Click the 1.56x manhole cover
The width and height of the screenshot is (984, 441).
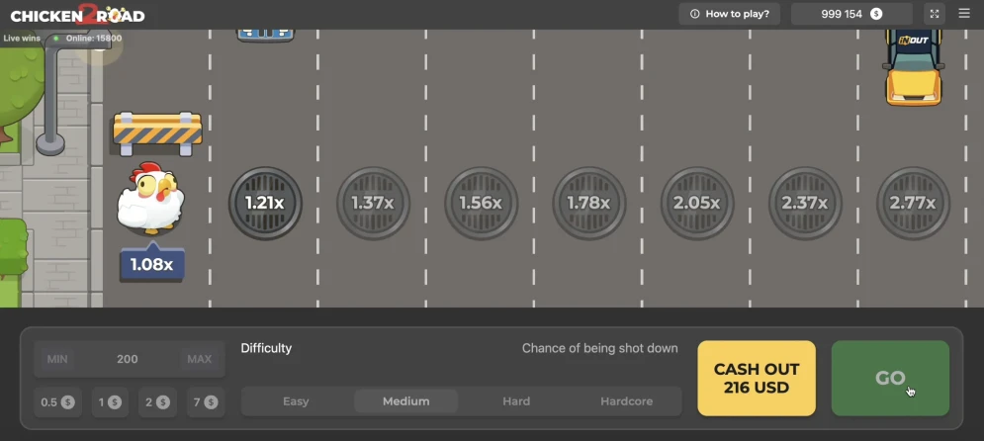coord(481,203)
